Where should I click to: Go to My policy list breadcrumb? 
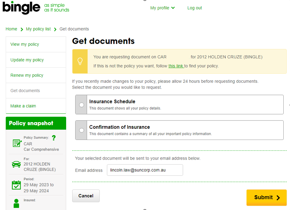38,29
